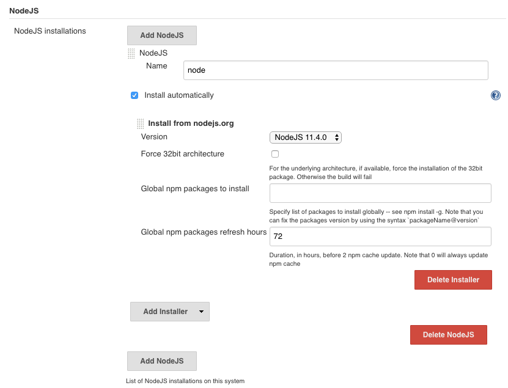
Task: Click the drag handle beside Install from nodejs.org
Action: (x=140, y=123)
